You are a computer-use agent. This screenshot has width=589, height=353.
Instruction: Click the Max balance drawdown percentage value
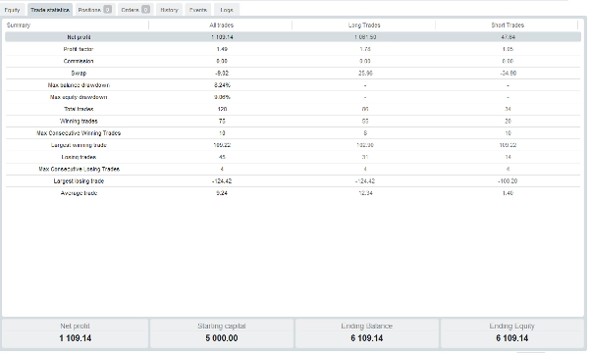[x=222, y=85]
